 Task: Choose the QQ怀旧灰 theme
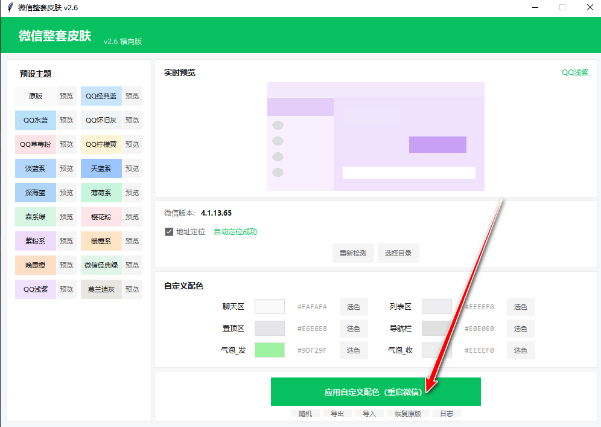click(x=101, y=120)
